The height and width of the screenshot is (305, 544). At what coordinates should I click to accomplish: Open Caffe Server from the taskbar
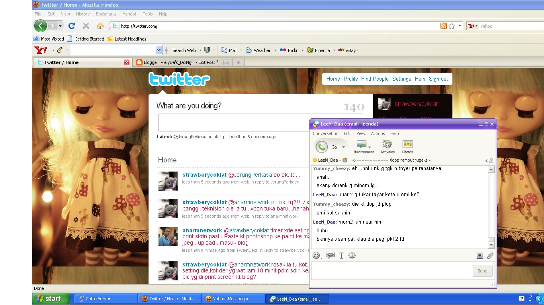[x=106, y=299]
